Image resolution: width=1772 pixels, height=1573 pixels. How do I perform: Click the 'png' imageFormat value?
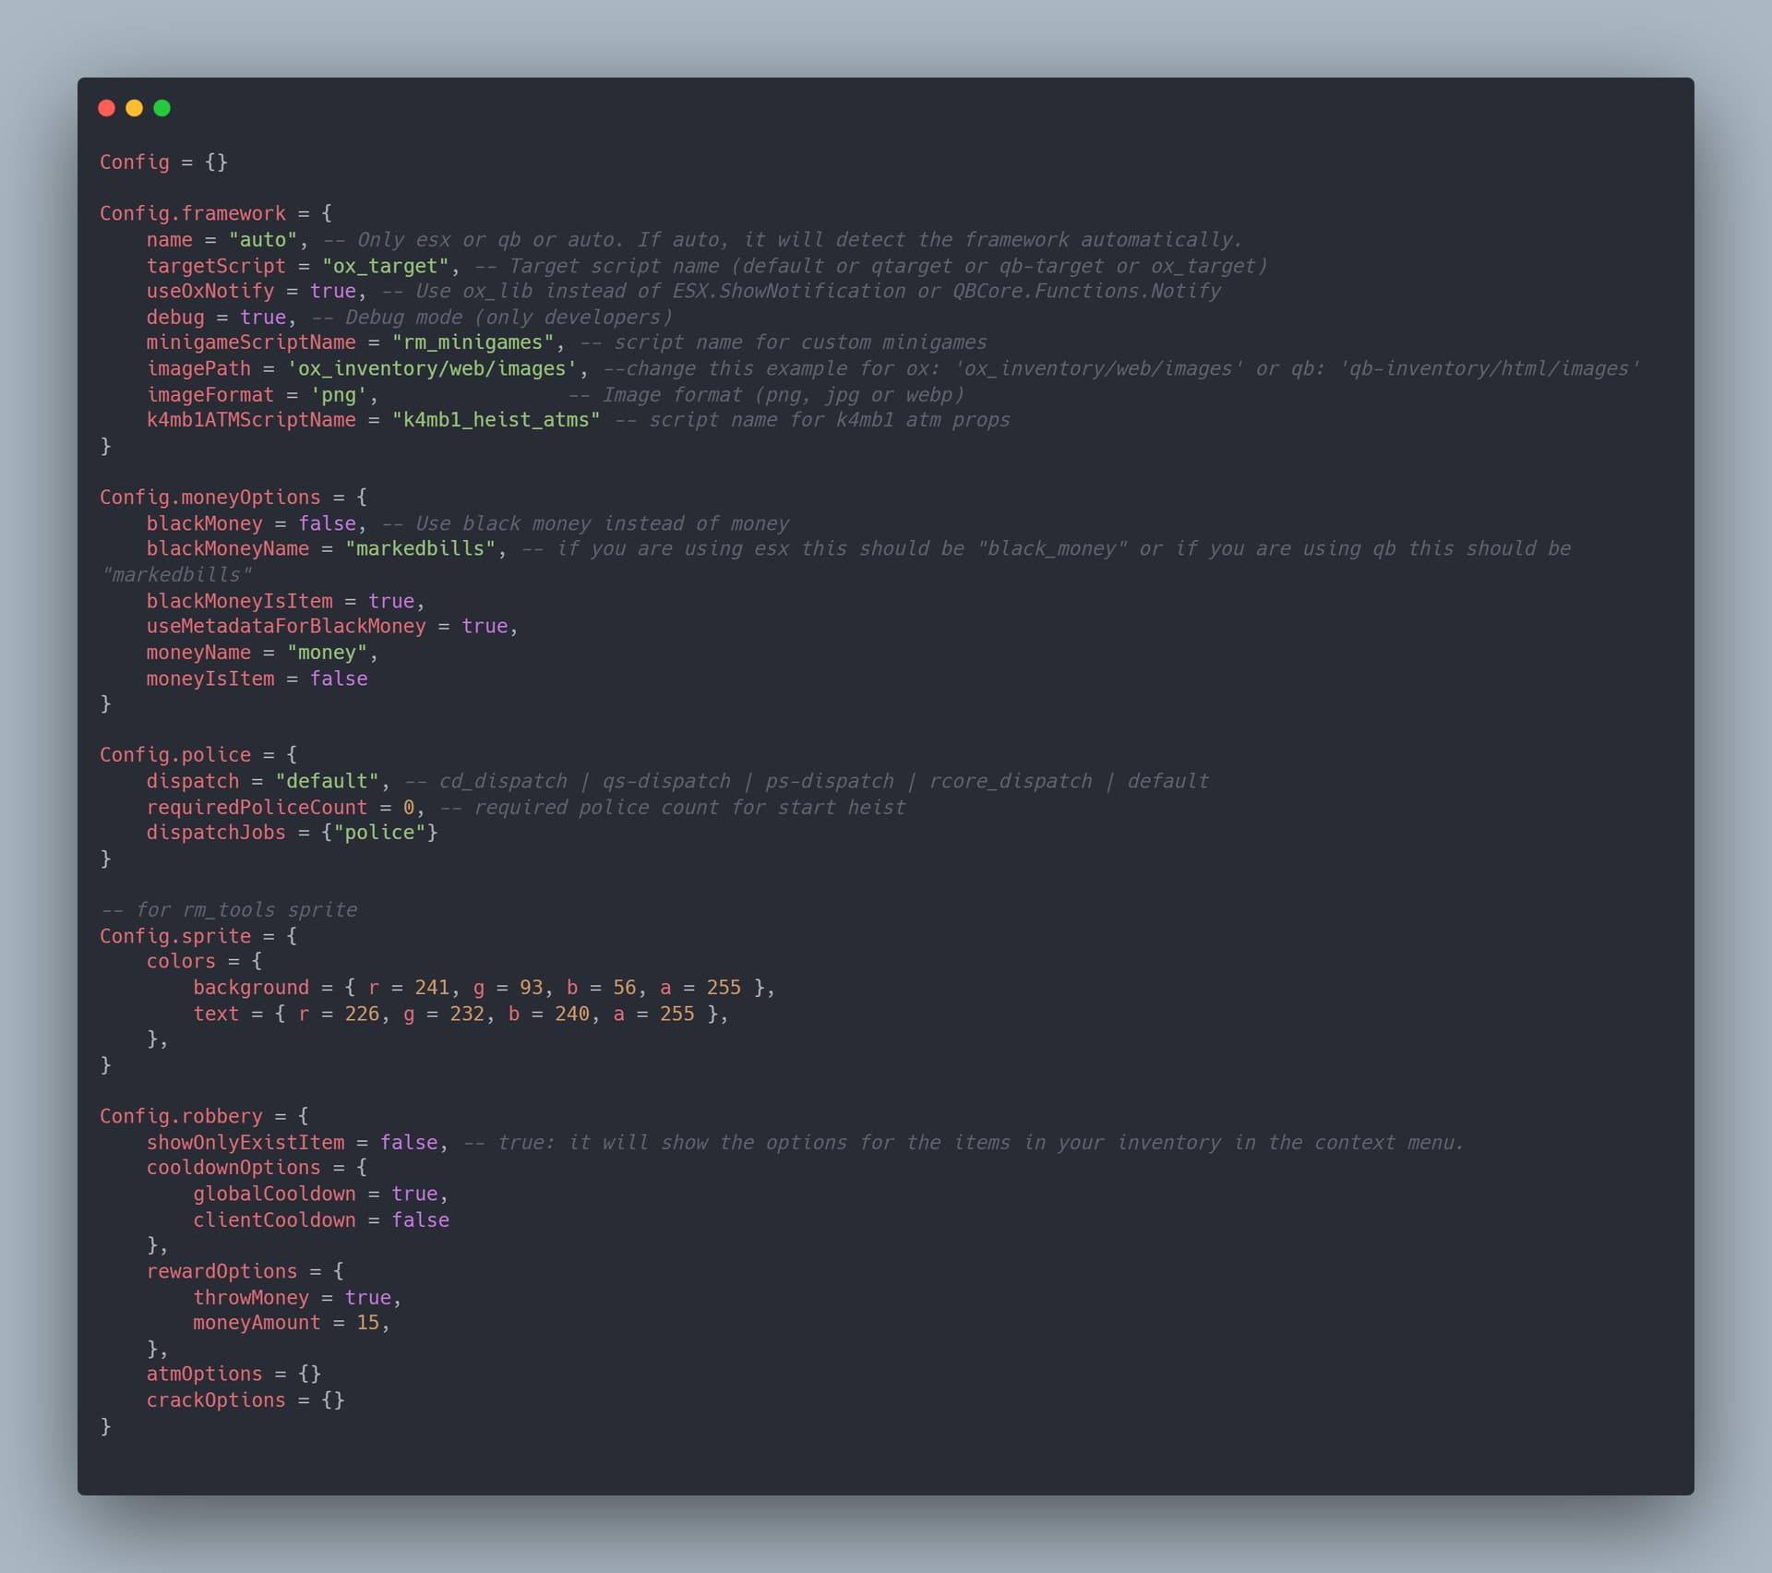[339, 395]
